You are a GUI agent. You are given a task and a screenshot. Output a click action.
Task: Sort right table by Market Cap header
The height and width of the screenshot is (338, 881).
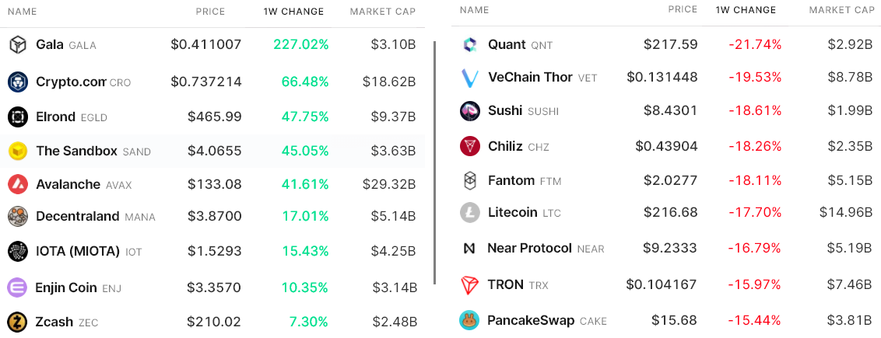click(841, 10)
